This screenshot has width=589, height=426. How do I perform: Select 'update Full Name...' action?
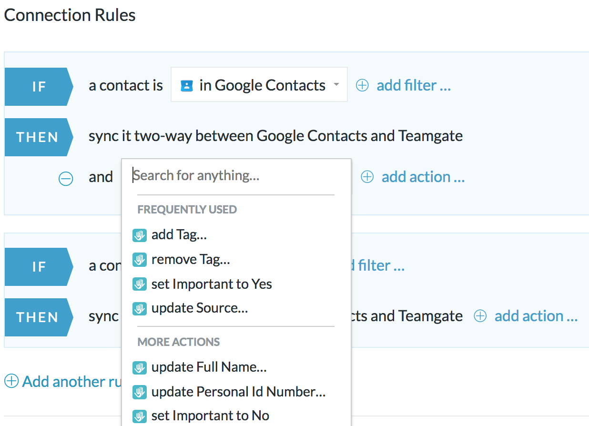[x=209, y=367]
